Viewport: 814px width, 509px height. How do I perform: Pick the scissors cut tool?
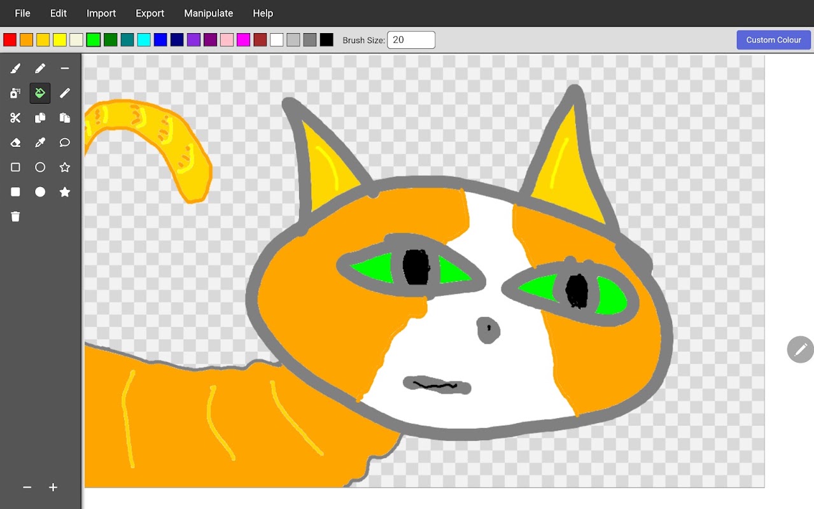pos(15,118)
